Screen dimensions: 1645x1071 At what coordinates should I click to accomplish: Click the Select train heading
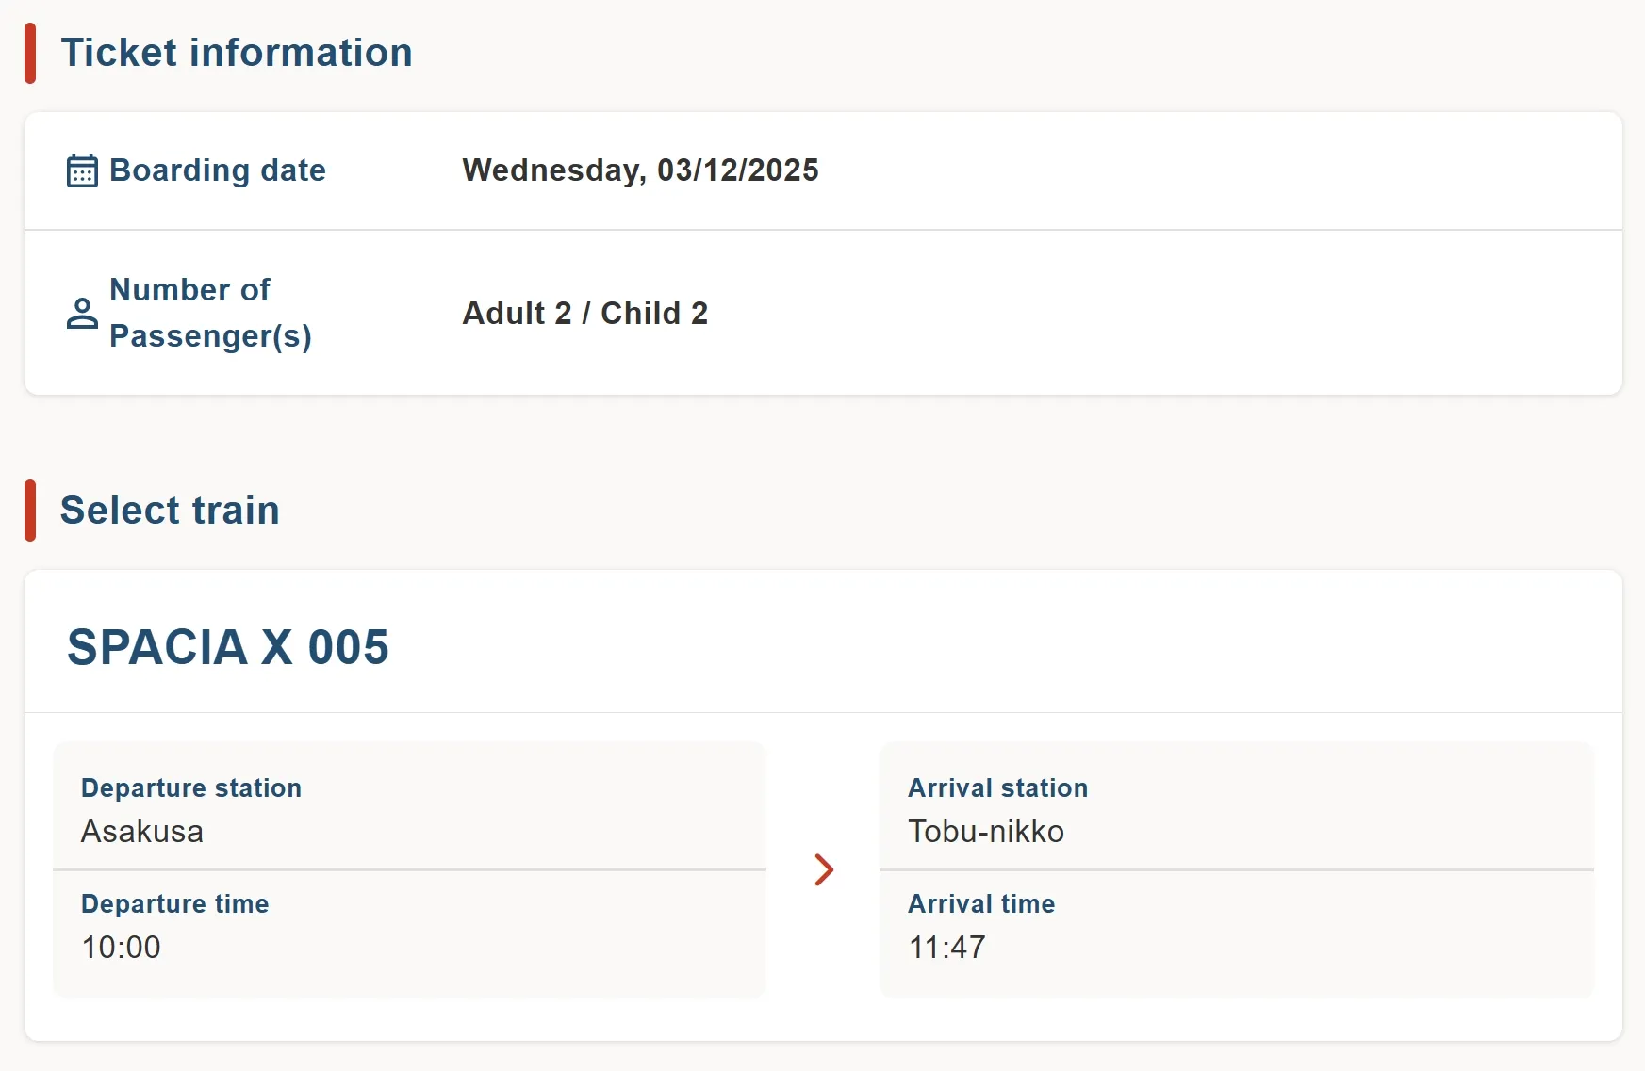pos(170,511)
